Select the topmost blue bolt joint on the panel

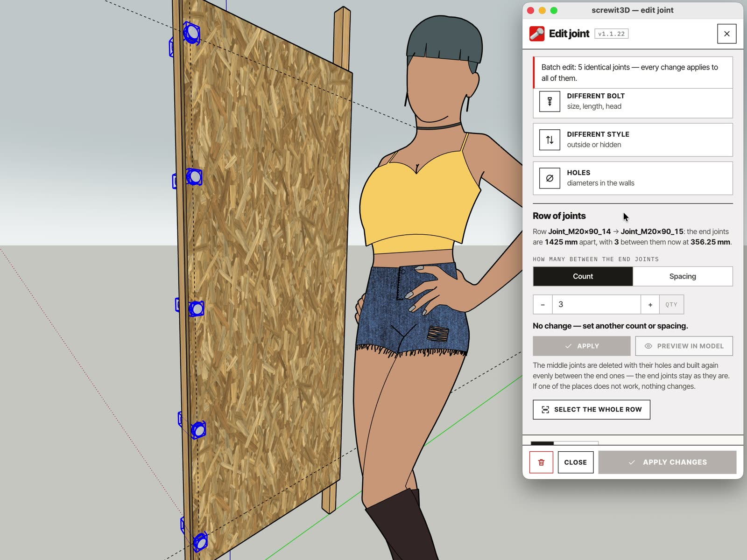(x=191, y=33)
